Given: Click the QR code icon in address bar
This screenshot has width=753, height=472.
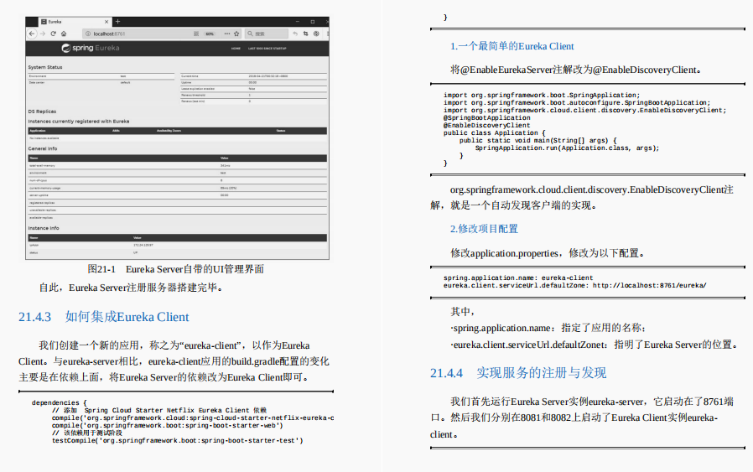Looking at the screenshot, I should coord(196,34).
